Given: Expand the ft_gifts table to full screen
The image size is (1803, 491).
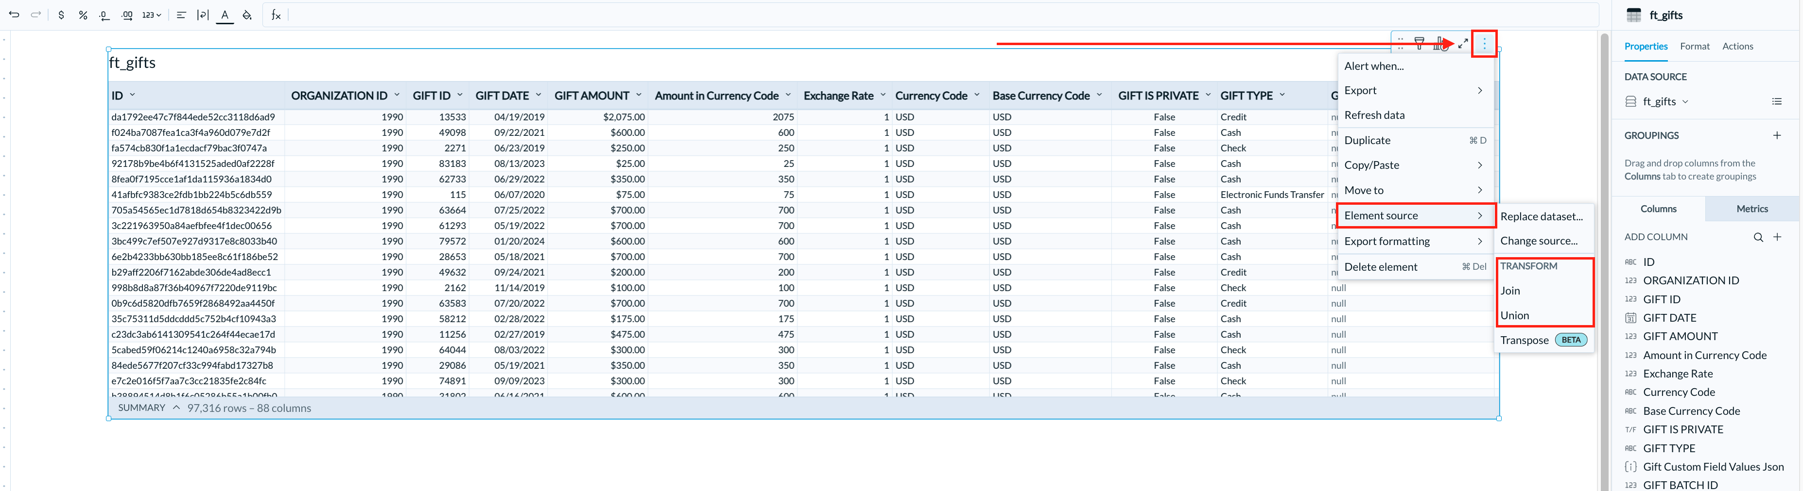Looking at the screenshot, I should (1463, 43).
